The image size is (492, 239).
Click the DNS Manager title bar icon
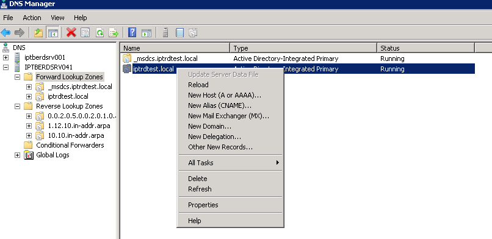tap(4, 4)
